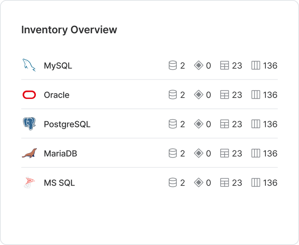
Task: Open the MySQL inventory entry
Action: (150, 65)
